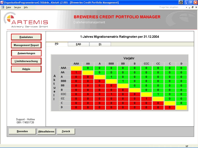The width and height of the screenshot is (198, 148).
Task: Expand the help question dropdown arrow
Action: click(186, 7)
